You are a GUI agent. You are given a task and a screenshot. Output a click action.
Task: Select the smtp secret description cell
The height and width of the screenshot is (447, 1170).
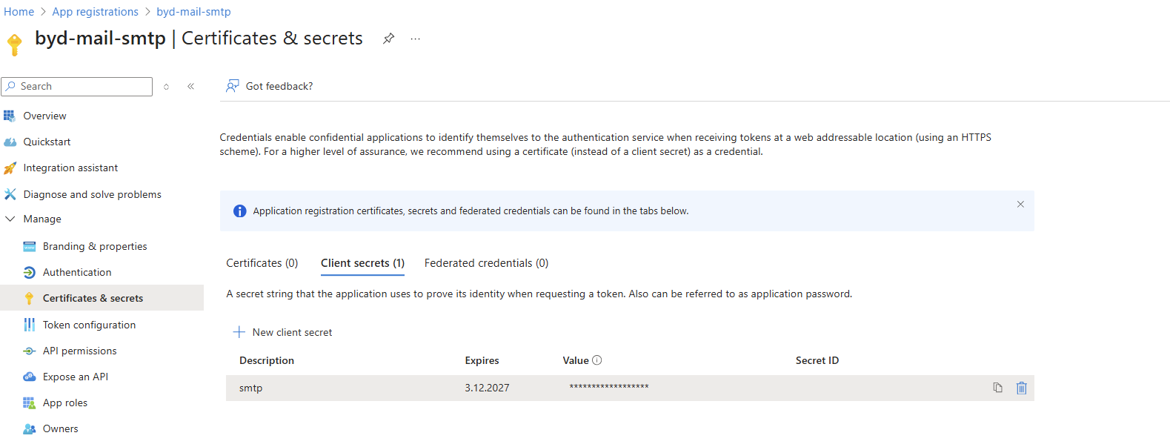pyautogui.click(x=250, y=388)
